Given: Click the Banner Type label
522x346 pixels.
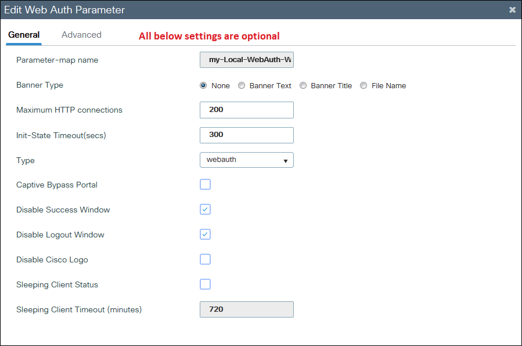Looking at the screenshot, I should (x=39, y=85).
